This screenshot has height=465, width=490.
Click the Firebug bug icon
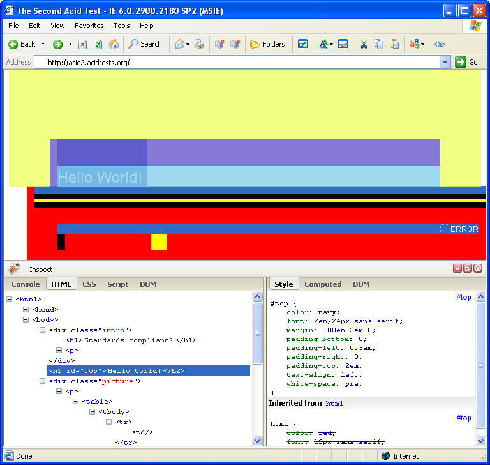14,269
